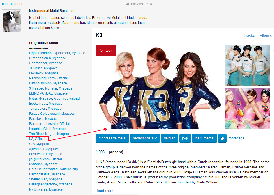Open Reckoning Storm band link

(42, 78)
